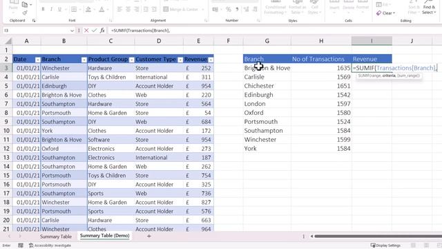Select Summary Table (Demo) sheet tab

[x=104, y=235]
